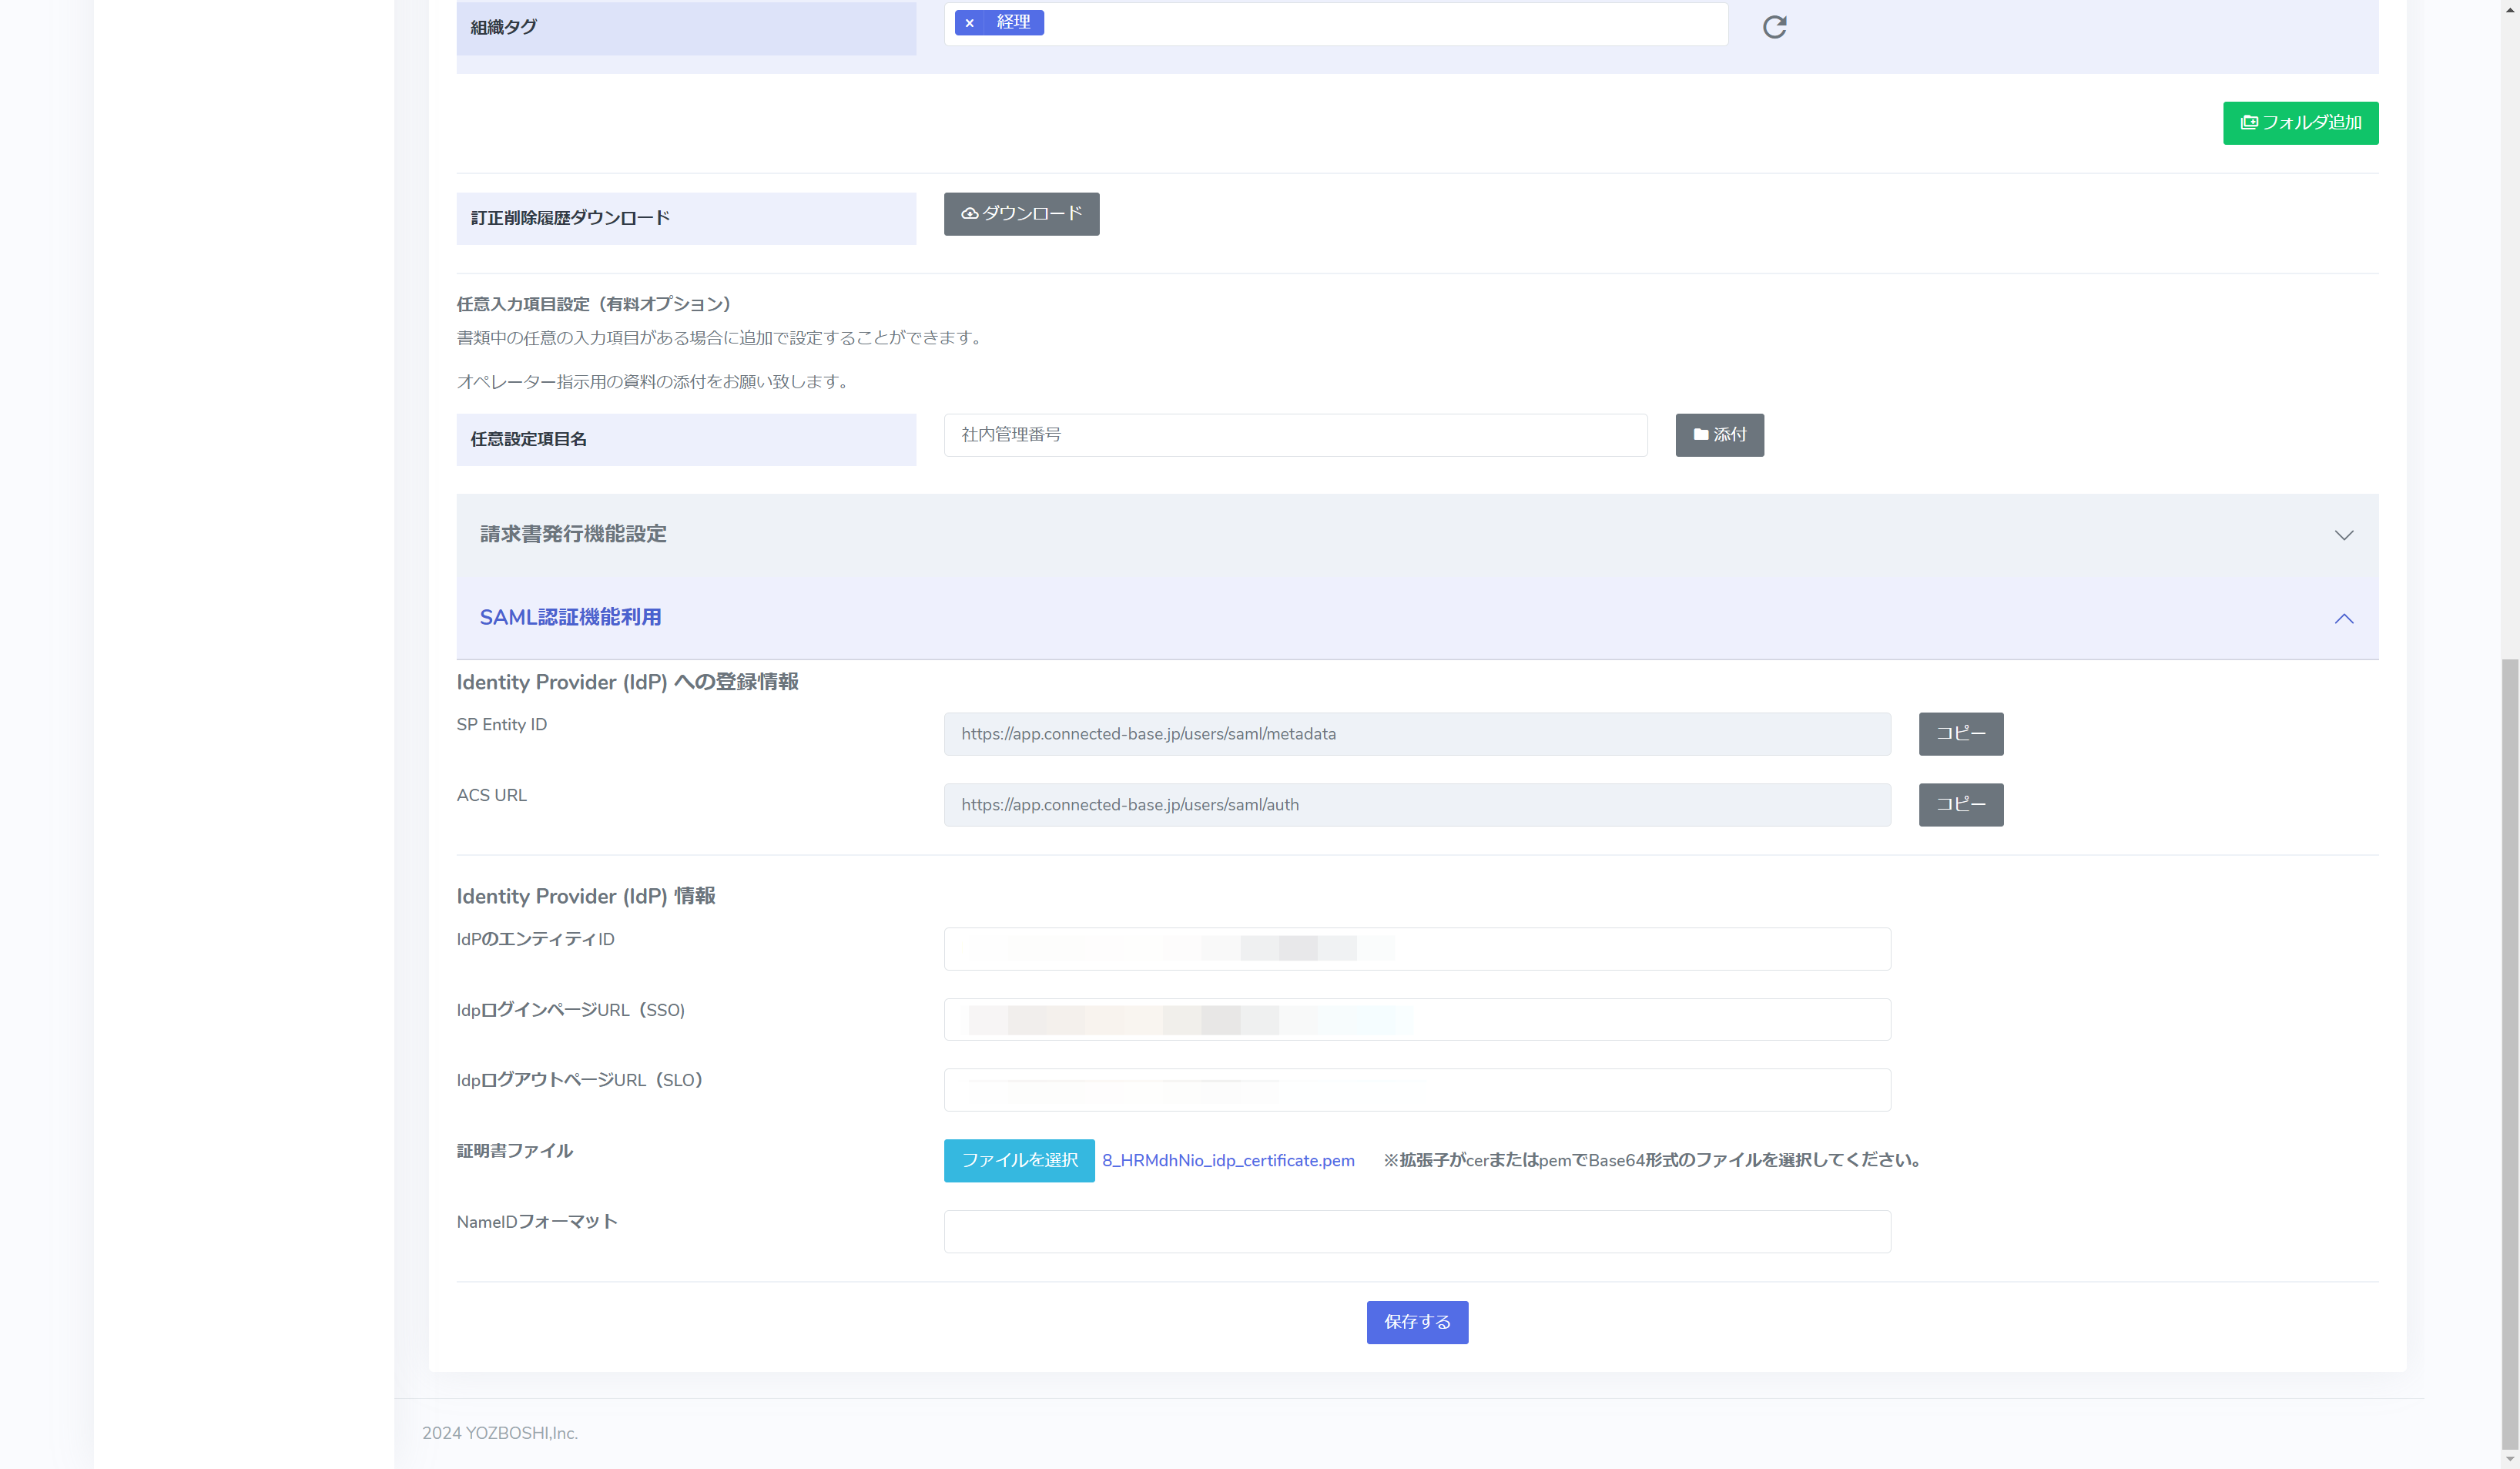Screen dimensions: 2520x1469
Task: Click the IdpログインページURL (SSO) field
Action: click(1417, 1020)
